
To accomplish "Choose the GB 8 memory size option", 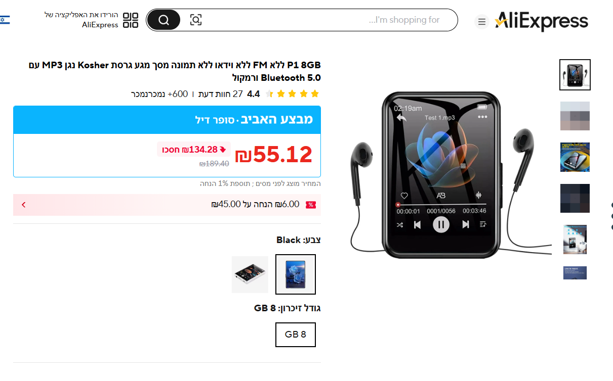I will tap(296, 335).
